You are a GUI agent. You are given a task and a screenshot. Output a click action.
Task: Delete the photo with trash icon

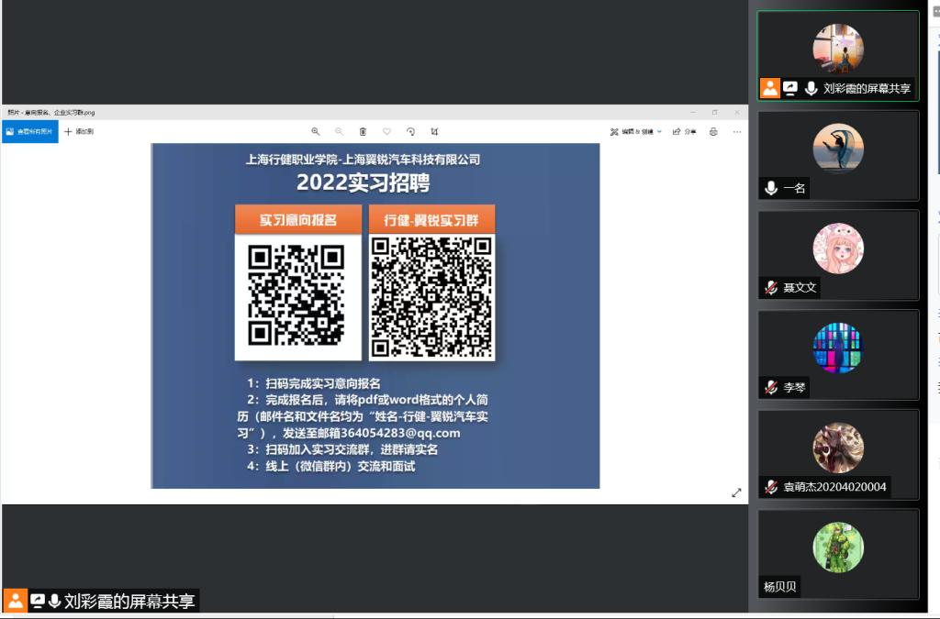tap(364, 132)
